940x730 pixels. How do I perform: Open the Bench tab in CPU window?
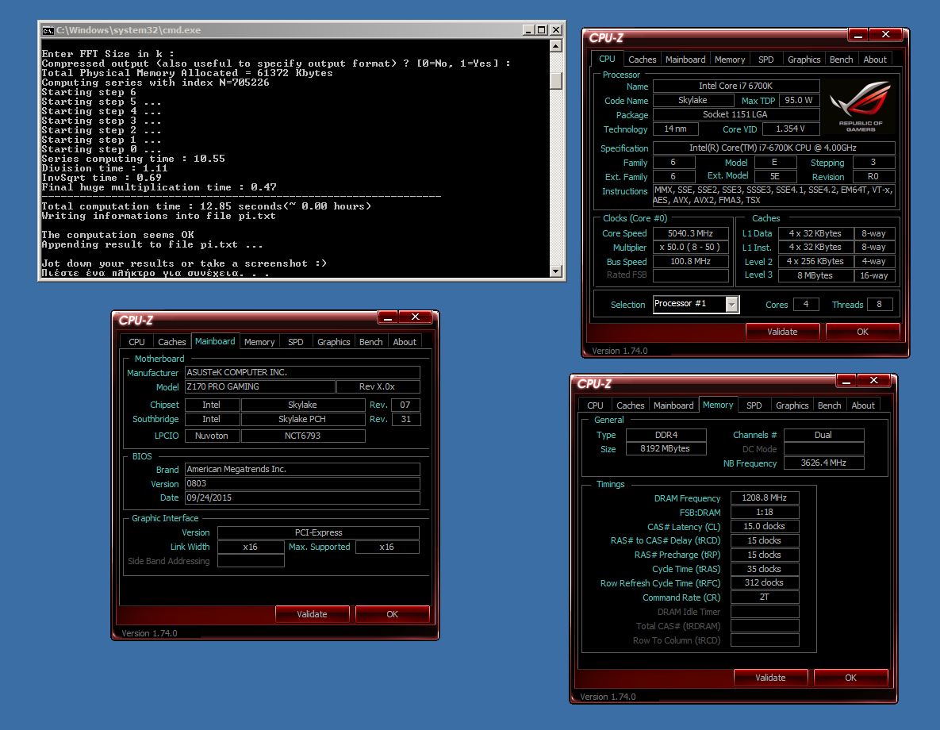coord(841,60)
